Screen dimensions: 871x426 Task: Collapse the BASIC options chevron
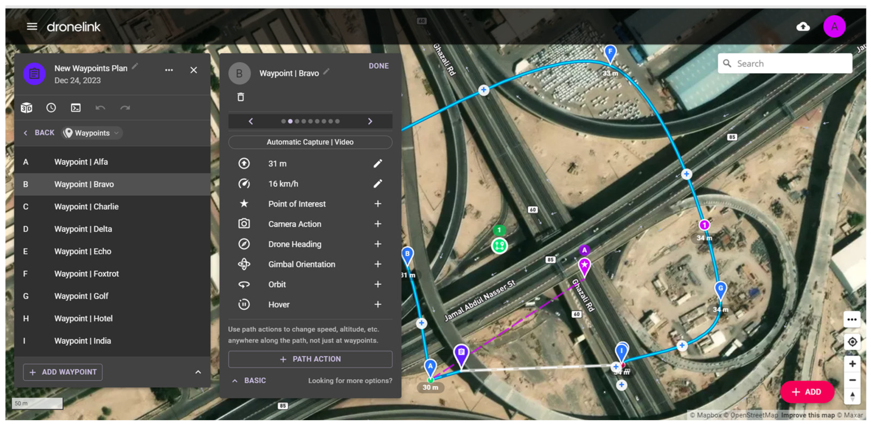[x=235, y=381]
